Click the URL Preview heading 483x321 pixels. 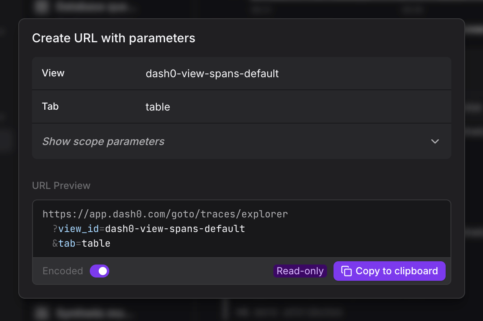(x=61, y=186)
